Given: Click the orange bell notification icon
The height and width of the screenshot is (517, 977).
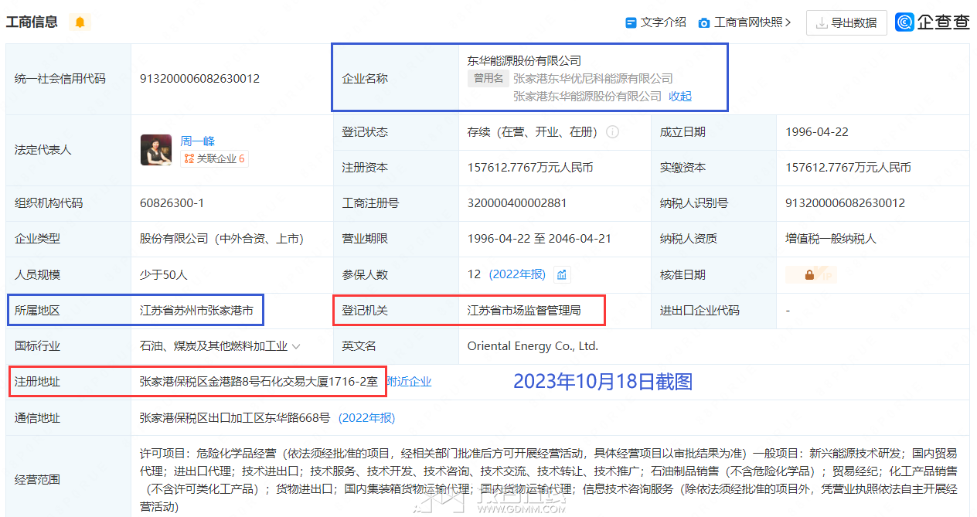Looking at the screenshot, I should coord(80,22).
